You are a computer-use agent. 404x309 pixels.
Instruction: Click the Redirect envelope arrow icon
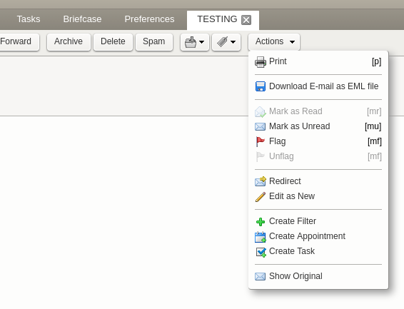point(261,181)
